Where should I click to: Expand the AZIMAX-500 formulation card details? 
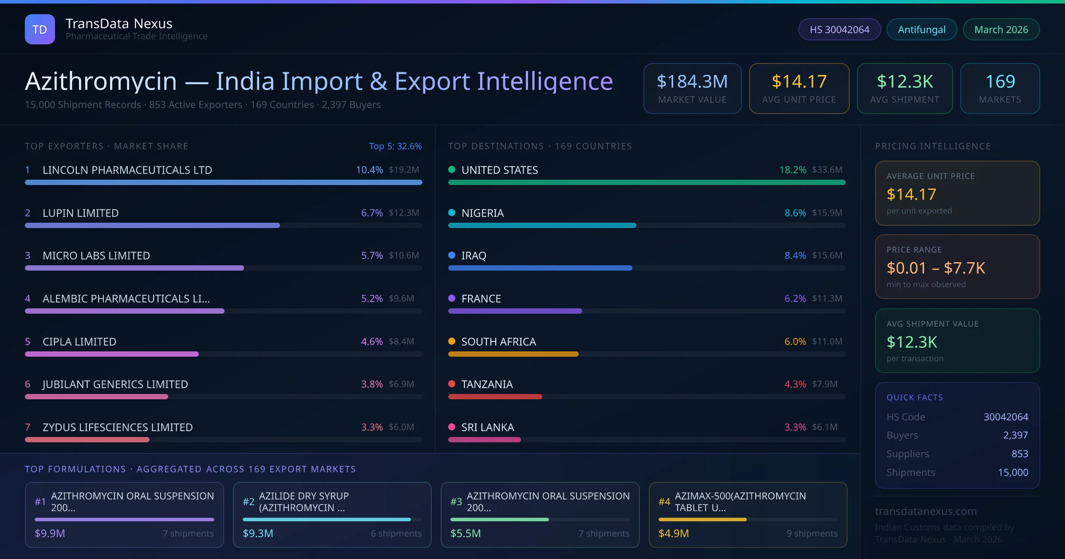click(748, 515)
